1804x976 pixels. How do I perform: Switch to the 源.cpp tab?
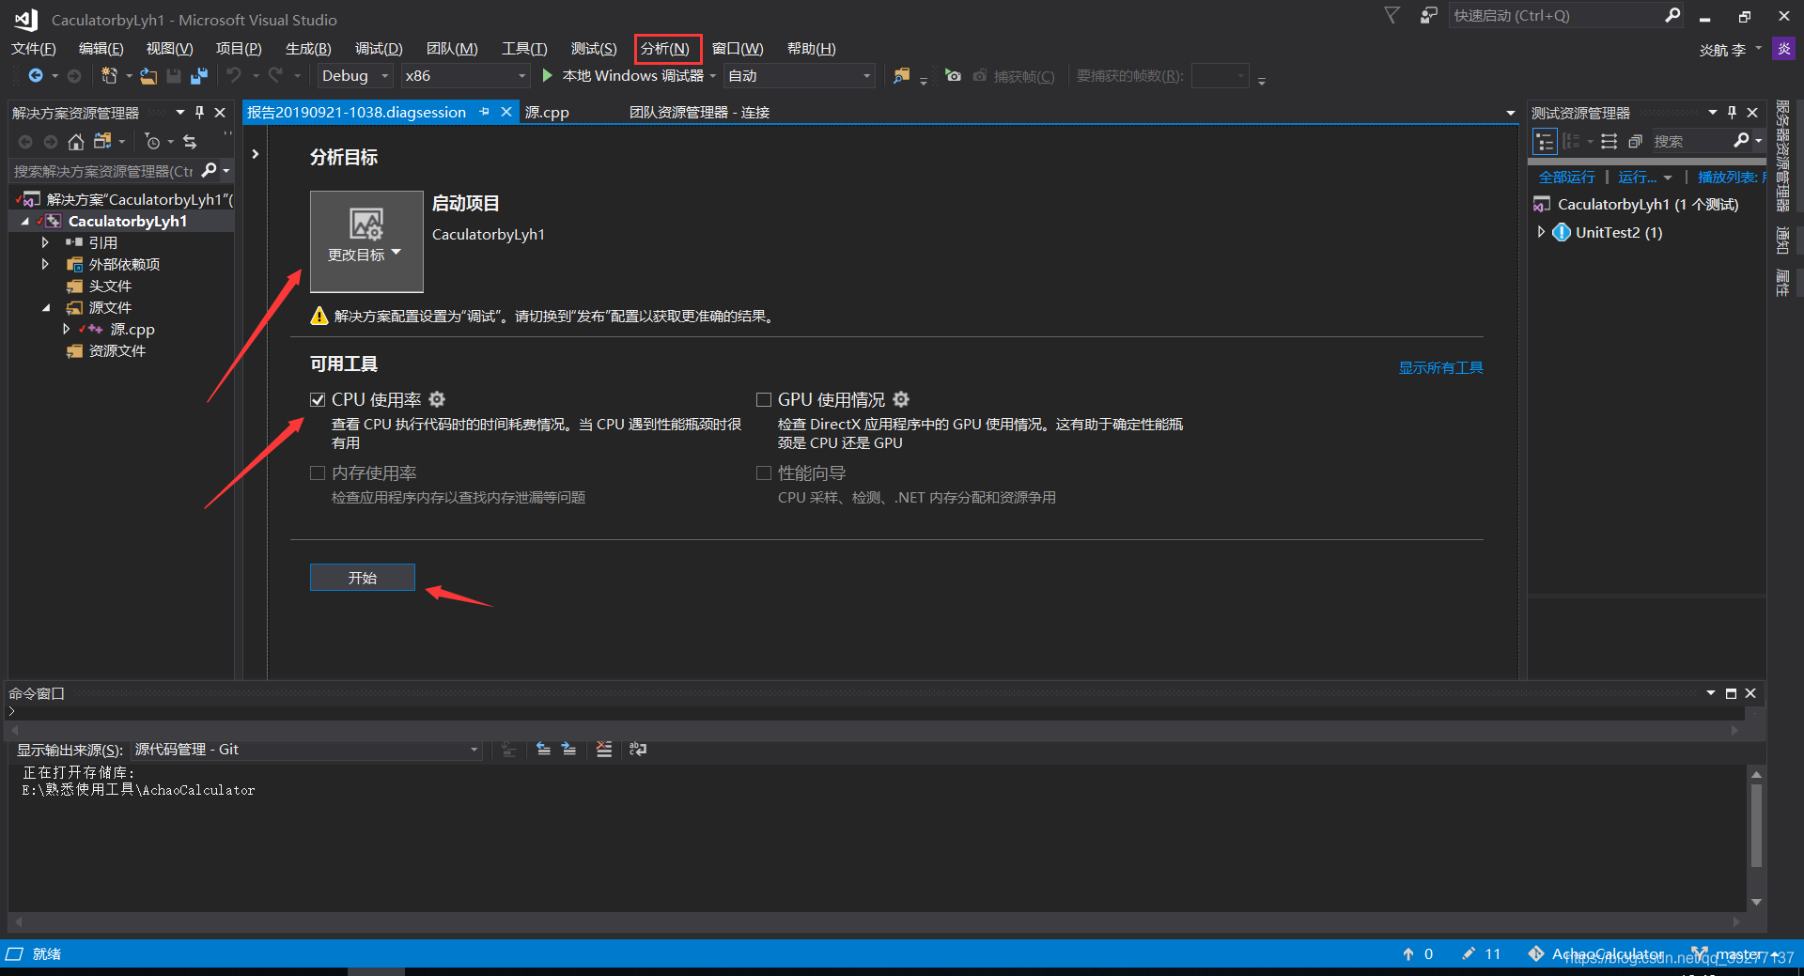(547, 112)
